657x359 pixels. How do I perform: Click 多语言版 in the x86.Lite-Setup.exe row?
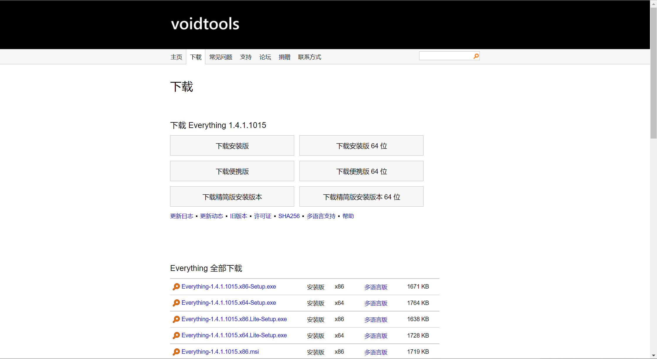376,320
